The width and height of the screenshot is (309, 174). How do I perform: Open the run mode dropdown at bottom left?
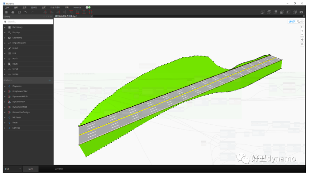[x=13, y=169]
